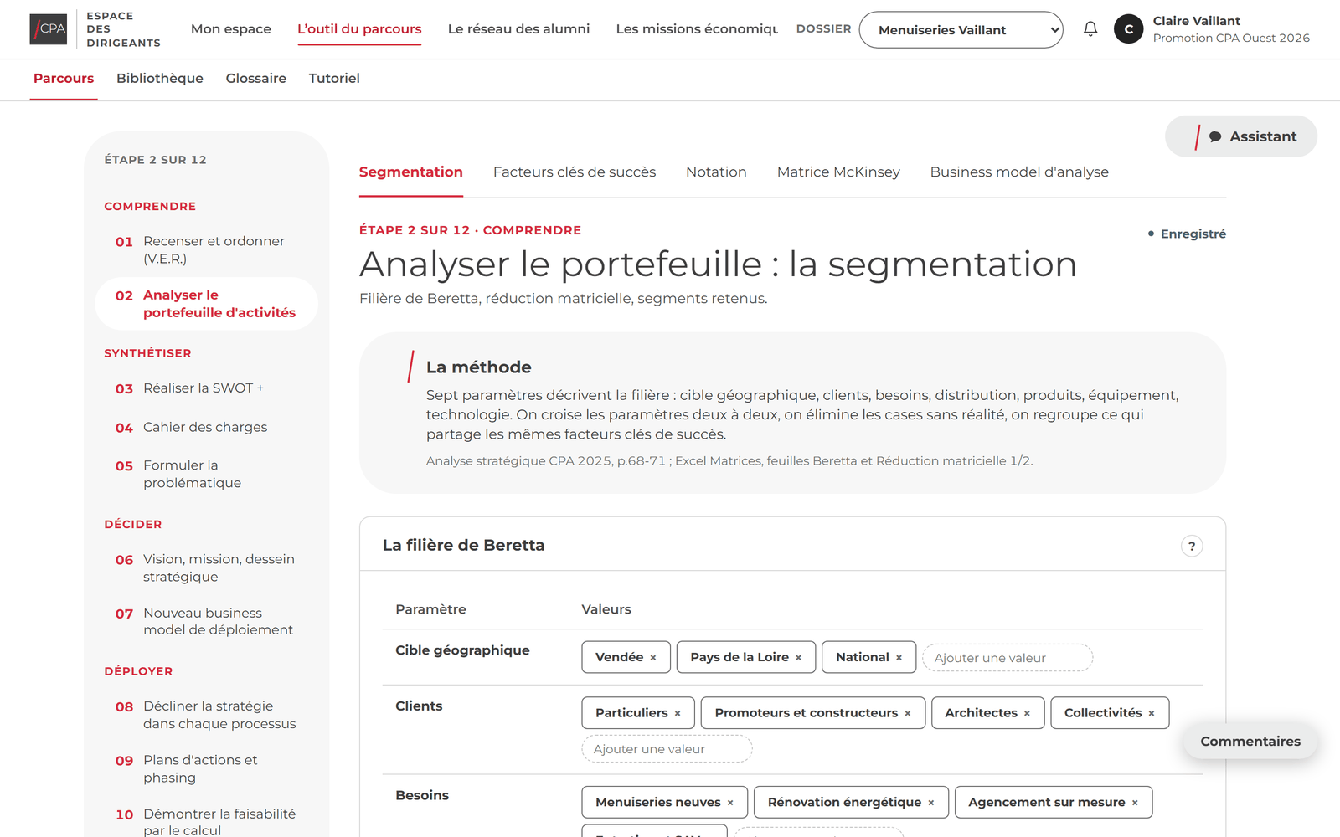The image size is (1340, 837).
Task: Open the Commentaires panel
Action: 1250,742
